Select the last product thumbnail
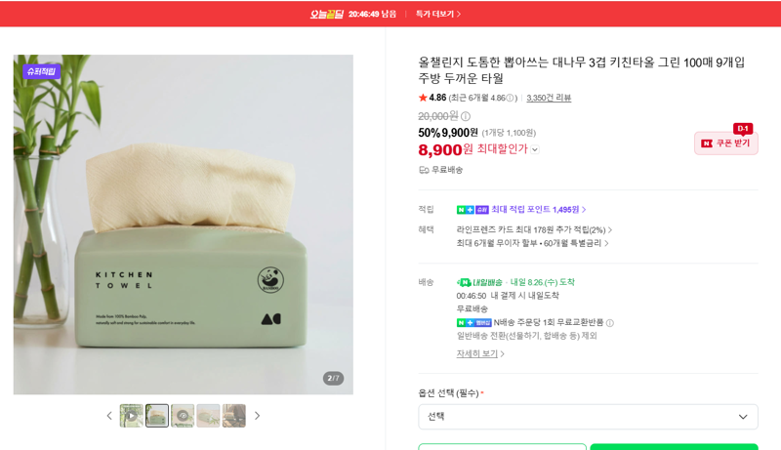The height and width of the screenshot is (450, 781). coord(234,416)
